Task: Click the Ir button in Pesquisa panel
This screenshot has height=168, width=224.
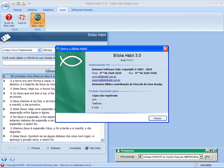Action: click(x=208, y=157)
